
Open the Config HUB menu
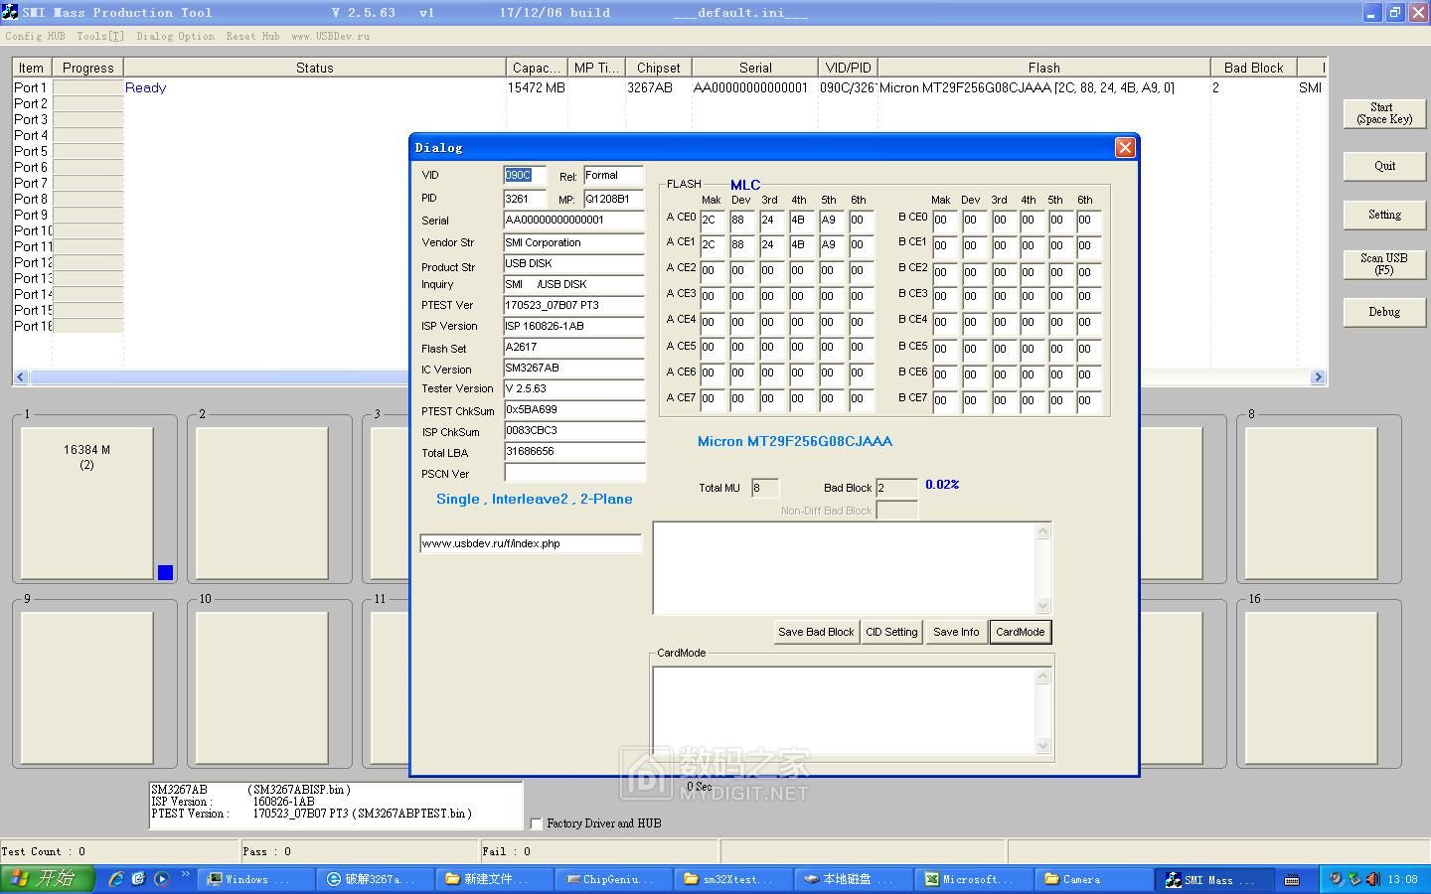coord(35,36)
